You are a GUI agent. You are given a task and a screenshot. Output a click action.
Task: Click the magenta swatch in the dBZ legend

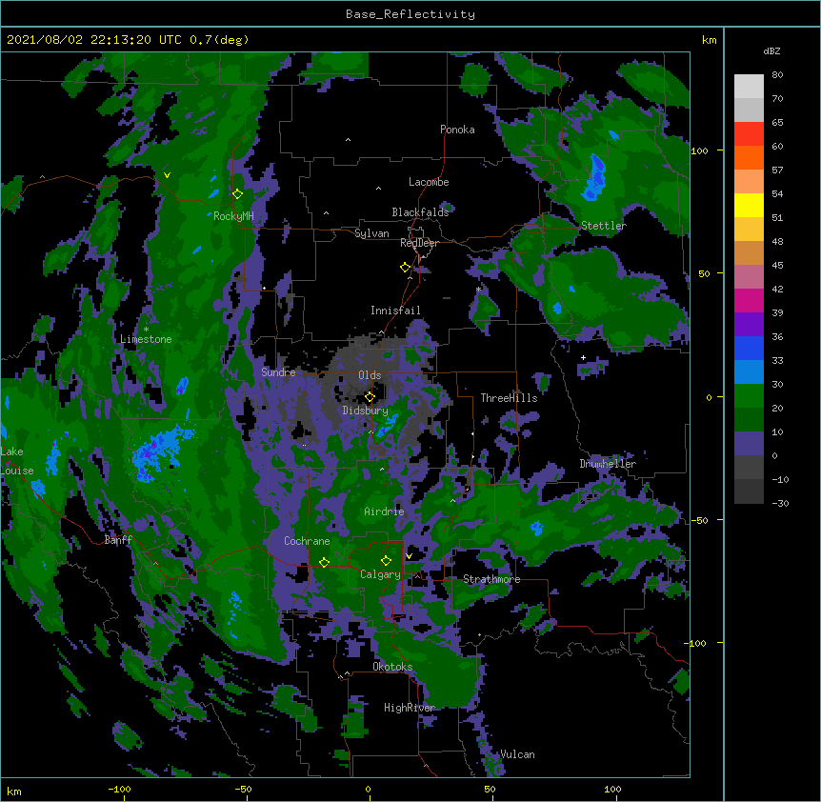click(x=749, y=300)
